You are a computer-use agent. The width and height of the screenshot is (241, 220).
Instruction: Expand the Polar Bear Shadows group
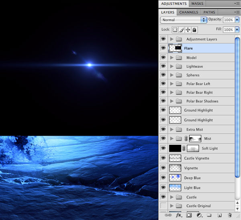click(172, 101)
